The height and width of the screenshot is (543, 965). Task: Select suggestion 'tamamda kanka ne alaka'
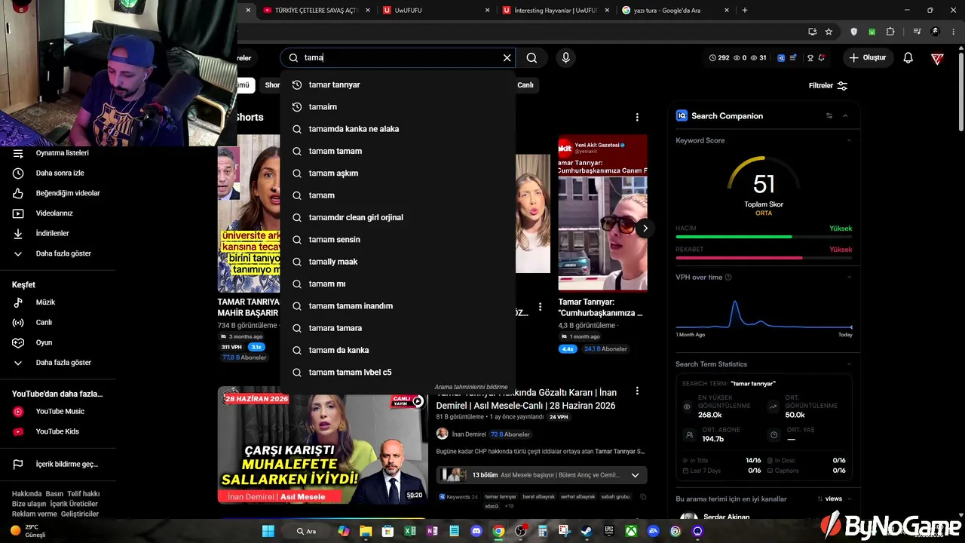(398, 129)
